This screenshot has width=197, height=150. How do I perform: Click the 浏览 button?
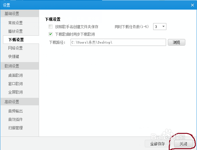click(x=176, y=42)
